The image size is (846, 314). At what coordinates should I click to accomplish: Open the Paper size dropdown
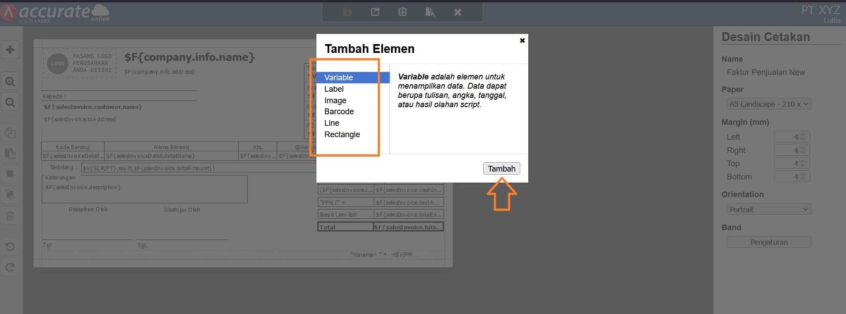(769, 104)
